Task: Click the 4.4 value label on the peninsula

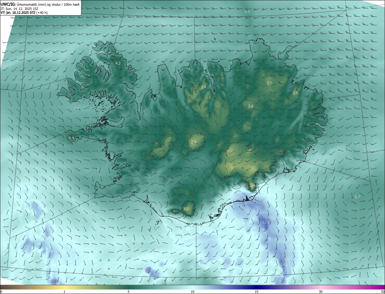Action: coord(71,138)
